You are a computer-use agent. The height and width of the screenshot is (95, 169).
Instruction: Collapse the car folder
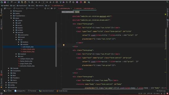pos(16,40)
